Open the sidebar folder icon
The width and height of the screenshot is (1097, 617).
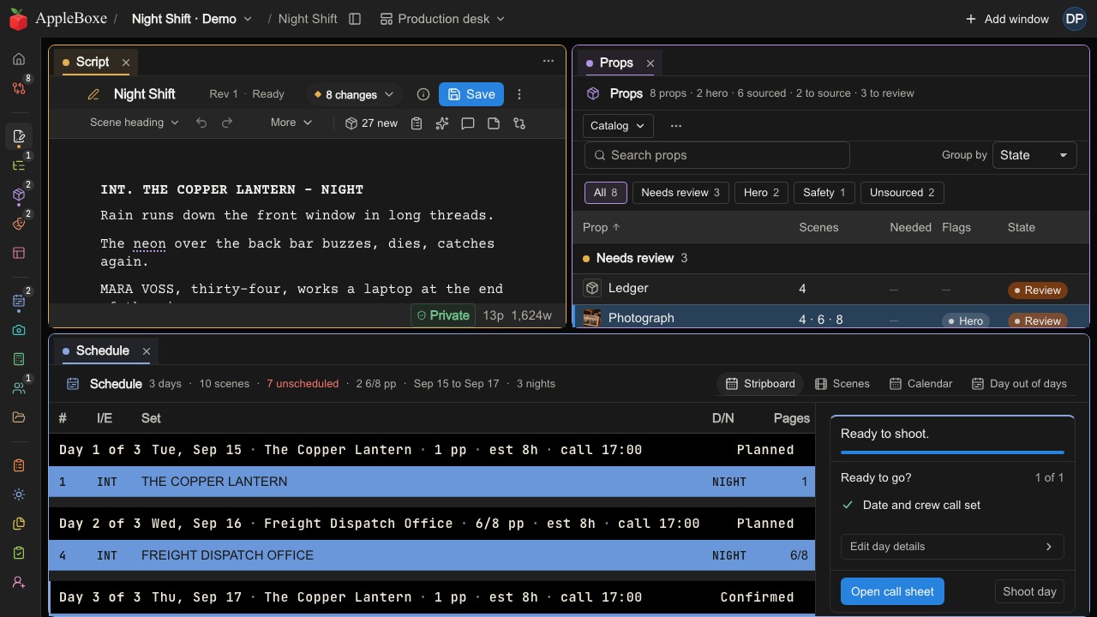[x=19, y=417]
